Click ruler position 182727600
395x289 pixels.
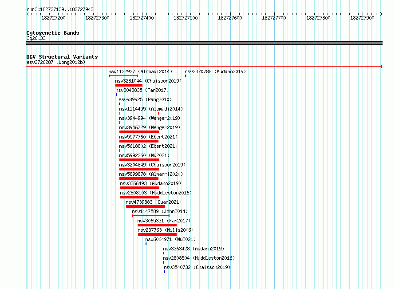(x=230, y=18)
